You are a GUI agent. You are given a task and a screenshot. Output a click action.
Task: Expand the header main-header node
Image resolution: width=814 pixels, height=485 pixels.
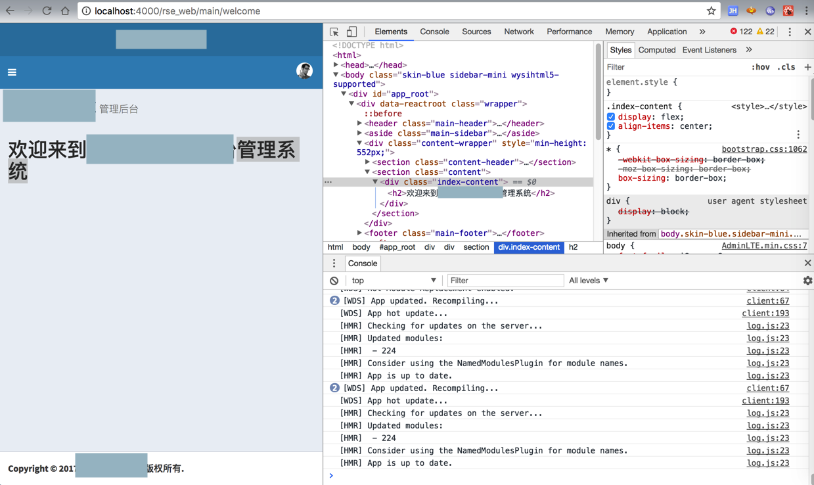point(359,124)
